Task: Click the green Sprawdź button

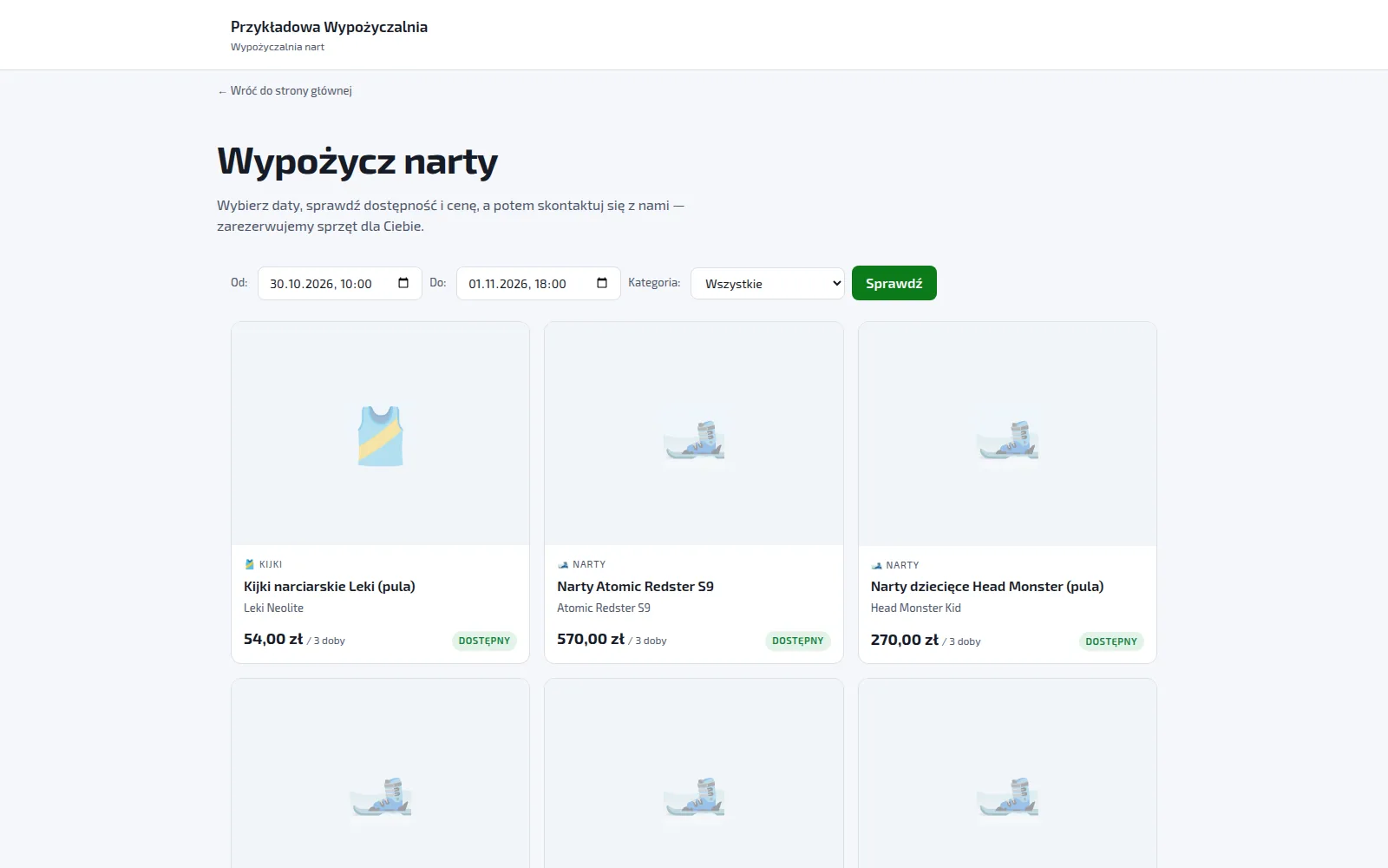Action: point(894,283)
